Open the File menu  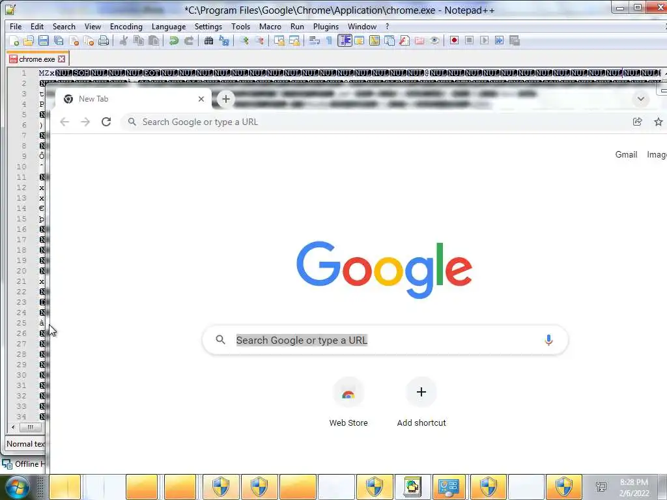16,26
